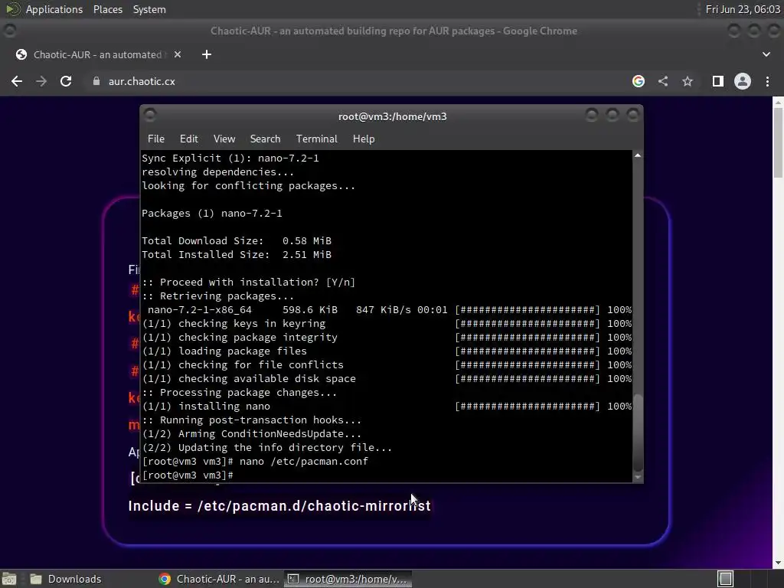Reload the aur.chaotic.cx page
Viewport: 784px width, 588px height.
click(66, 81)
